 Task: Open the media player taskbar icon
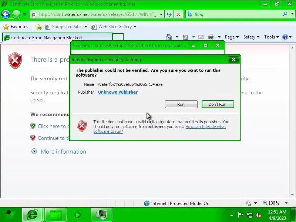[78, 215]
